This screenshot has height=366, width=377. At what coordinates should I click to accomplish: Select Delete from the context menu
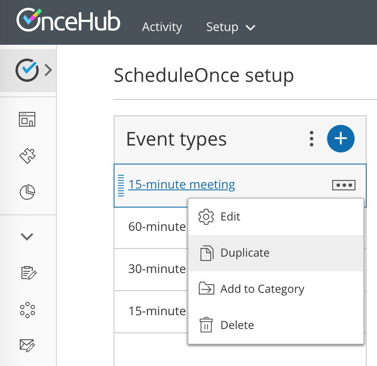pyautogui.click(x=237, y=325)
